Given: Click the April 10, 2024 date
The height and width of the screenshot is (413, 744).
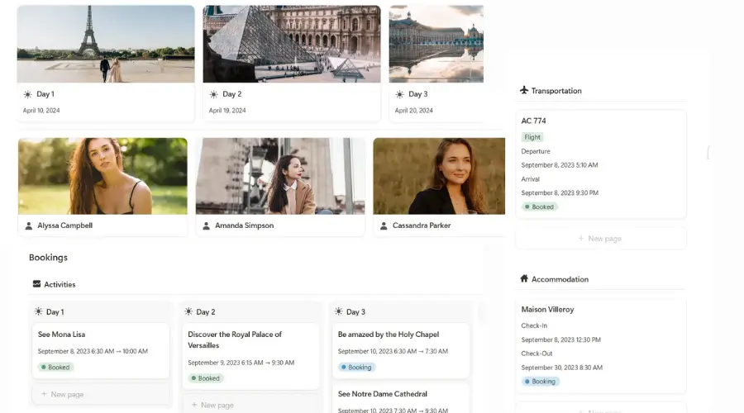Looking at the screenshot, I should tap(41, 111).
